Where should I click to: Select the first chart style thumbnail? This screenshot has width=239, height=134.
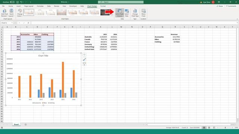click(x=29, y=12)
